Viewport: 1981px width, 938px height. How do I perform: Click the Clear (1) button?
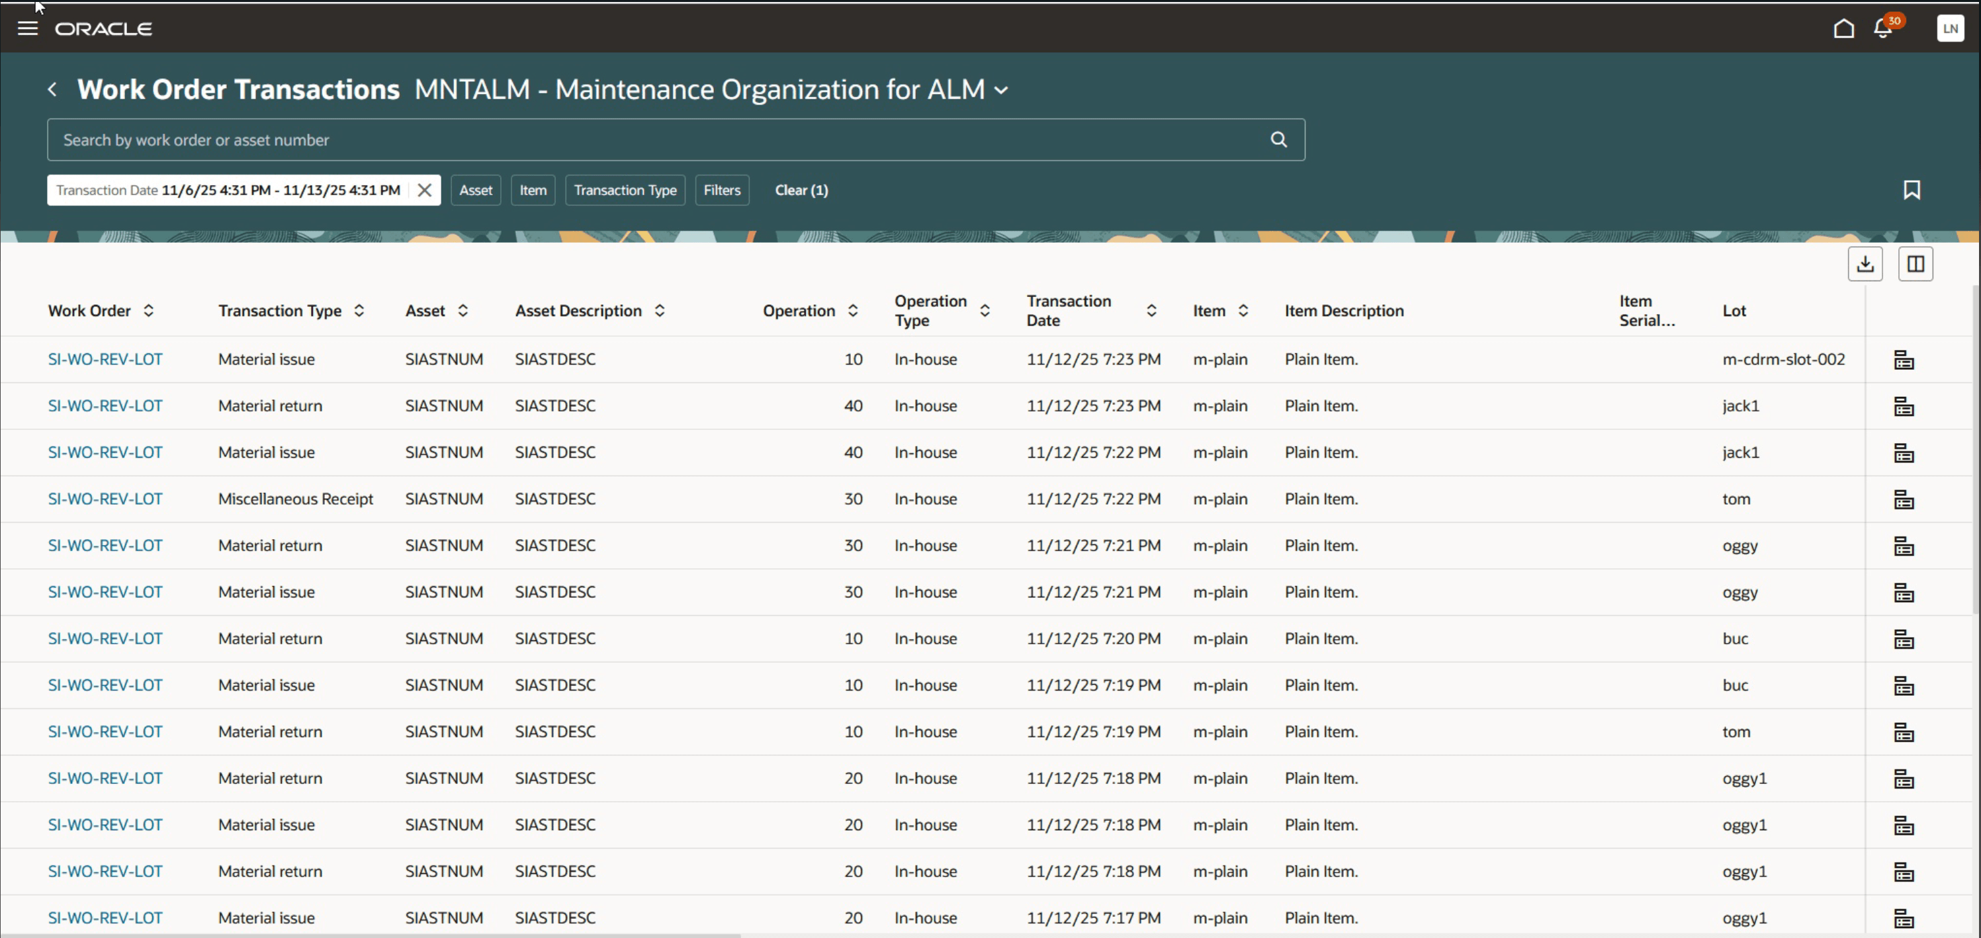(x=801, y=190)
